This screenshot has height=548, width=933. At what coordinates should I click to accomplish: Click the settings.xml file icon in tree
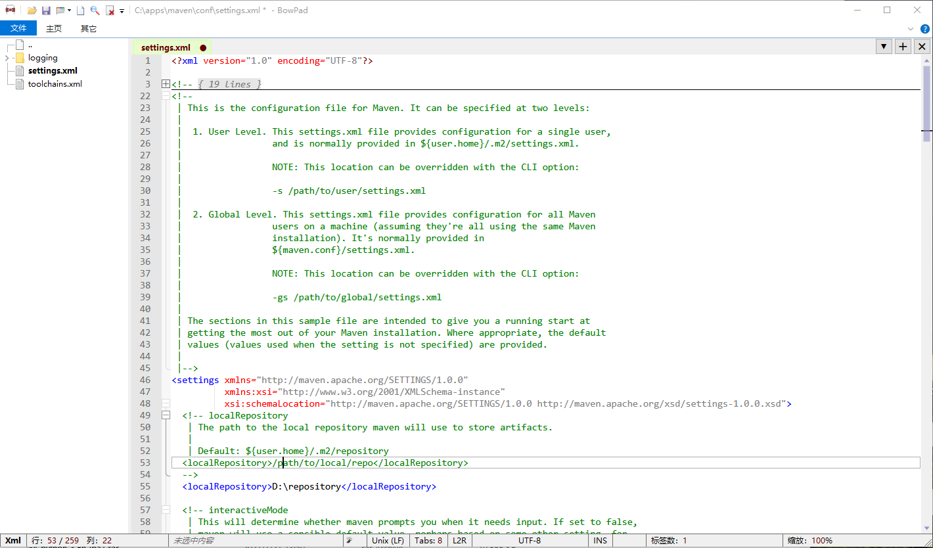click(x=19, y=70)
